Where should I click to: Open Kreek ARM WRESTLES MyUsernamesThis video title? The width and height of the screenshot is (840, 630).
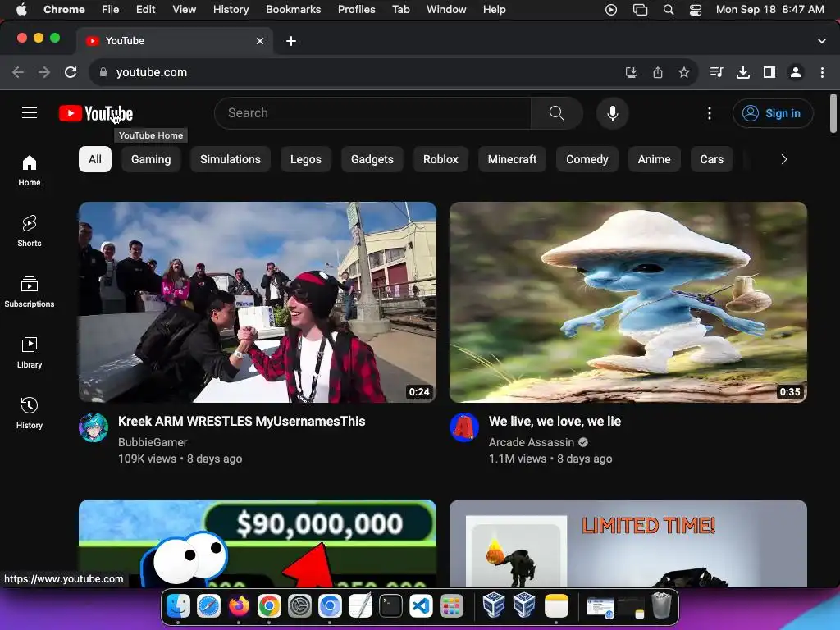[242, 422]
